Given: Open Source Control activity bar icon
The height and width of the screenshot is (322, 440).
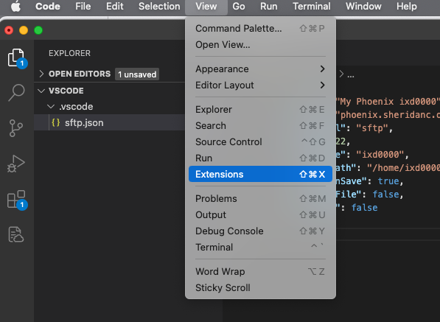Looking at the screenshot, I should click(x=16, y=128).
